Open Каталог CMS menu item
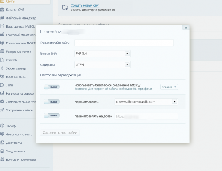The image size is (222, 171). coord(15,10)
